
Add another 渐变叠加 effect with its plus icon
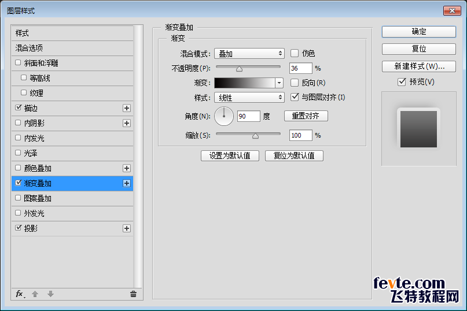[127, 183]
